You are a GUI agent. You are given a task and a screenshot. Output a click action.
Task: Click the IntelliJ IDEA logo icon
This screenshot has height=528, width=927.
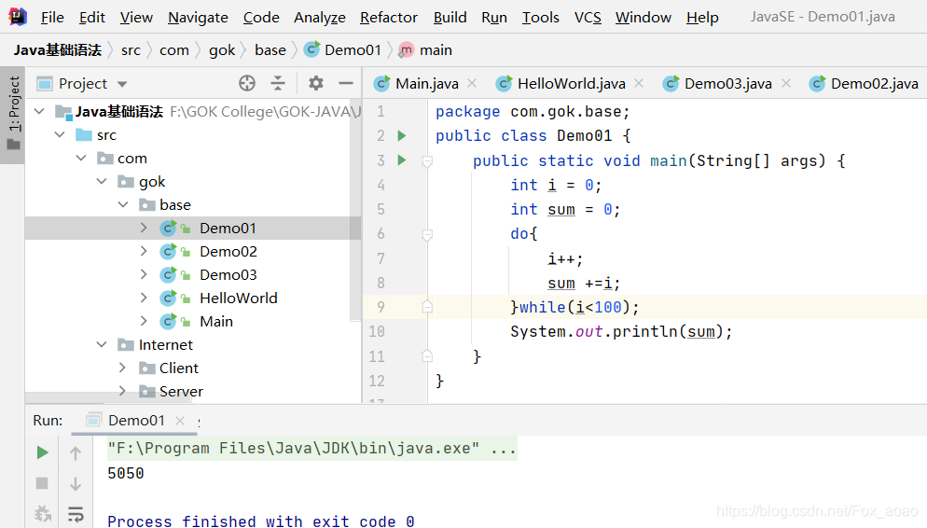pyautogui.click(x=18, y=17)
